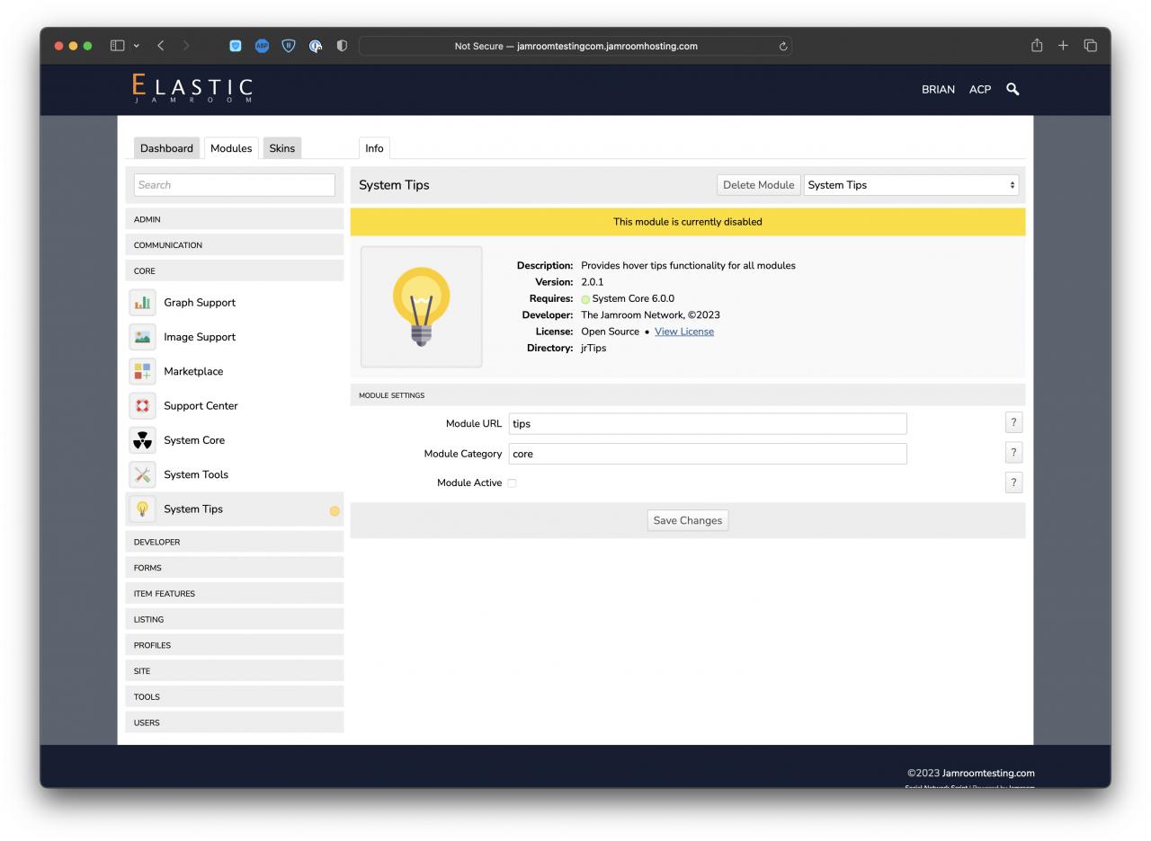
Task: Expand the USERS module category
Action: pos(234,722)
